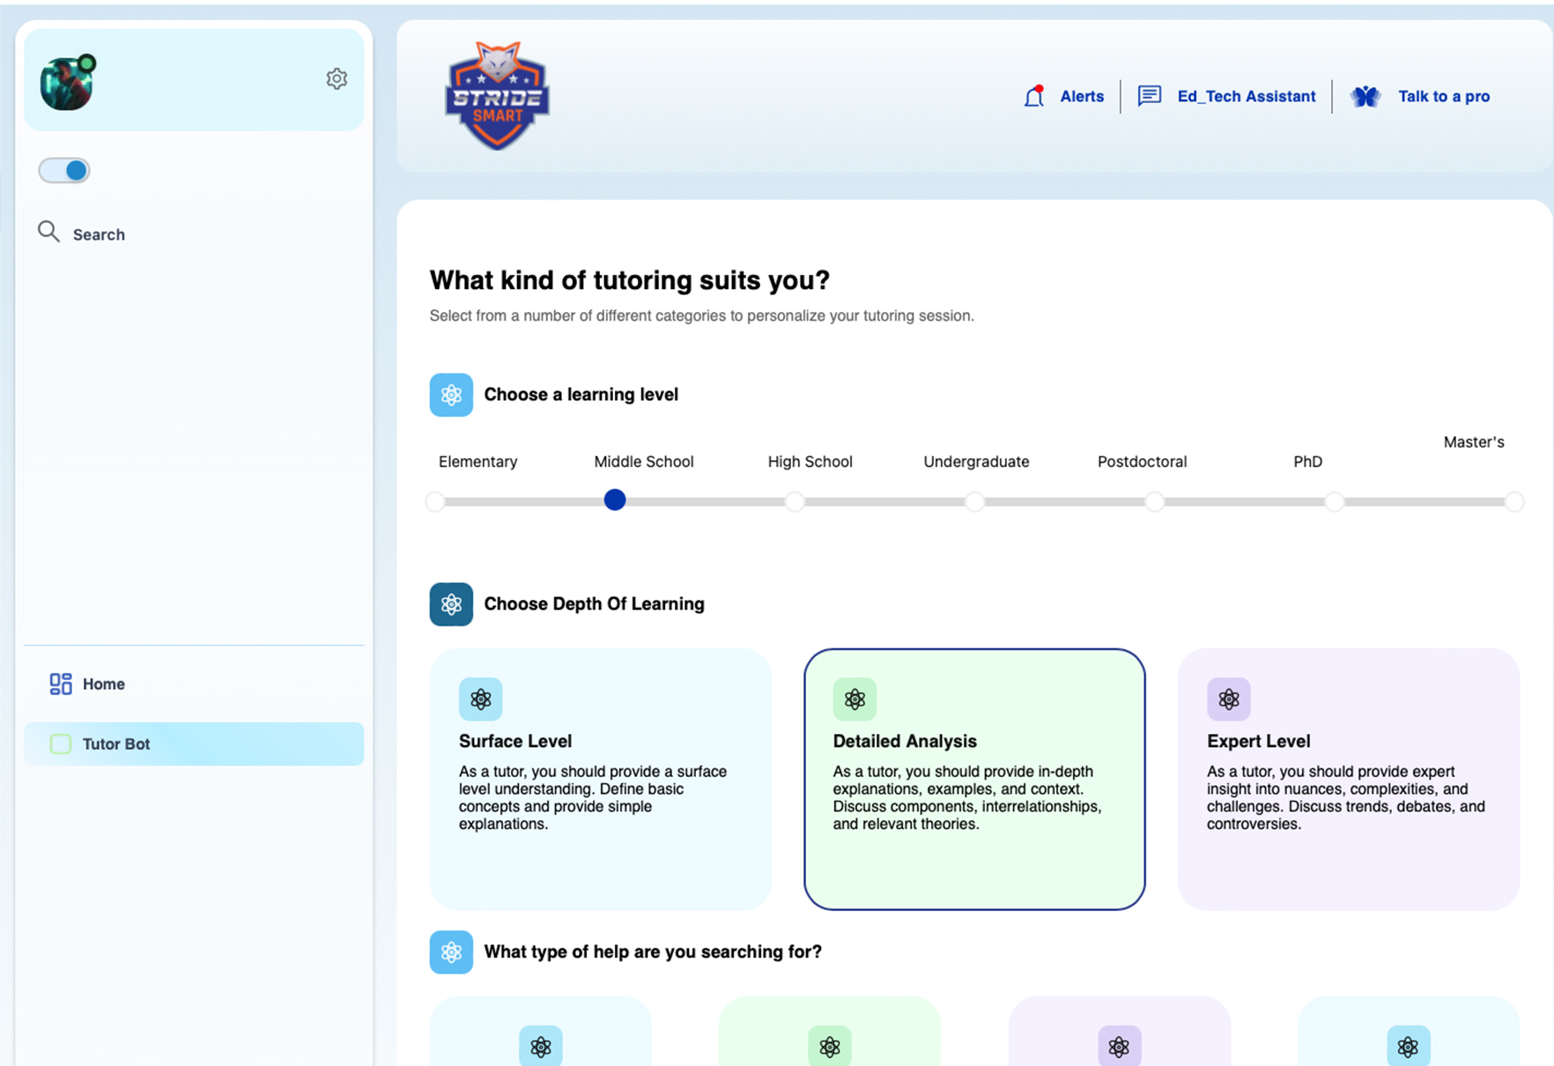Select the Undergraduate slider stop
This screenshot has height=1066, width=1554.
point(974,501)
